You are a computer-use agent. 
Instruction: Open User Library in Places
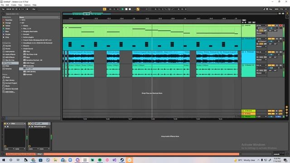(10, 80)
